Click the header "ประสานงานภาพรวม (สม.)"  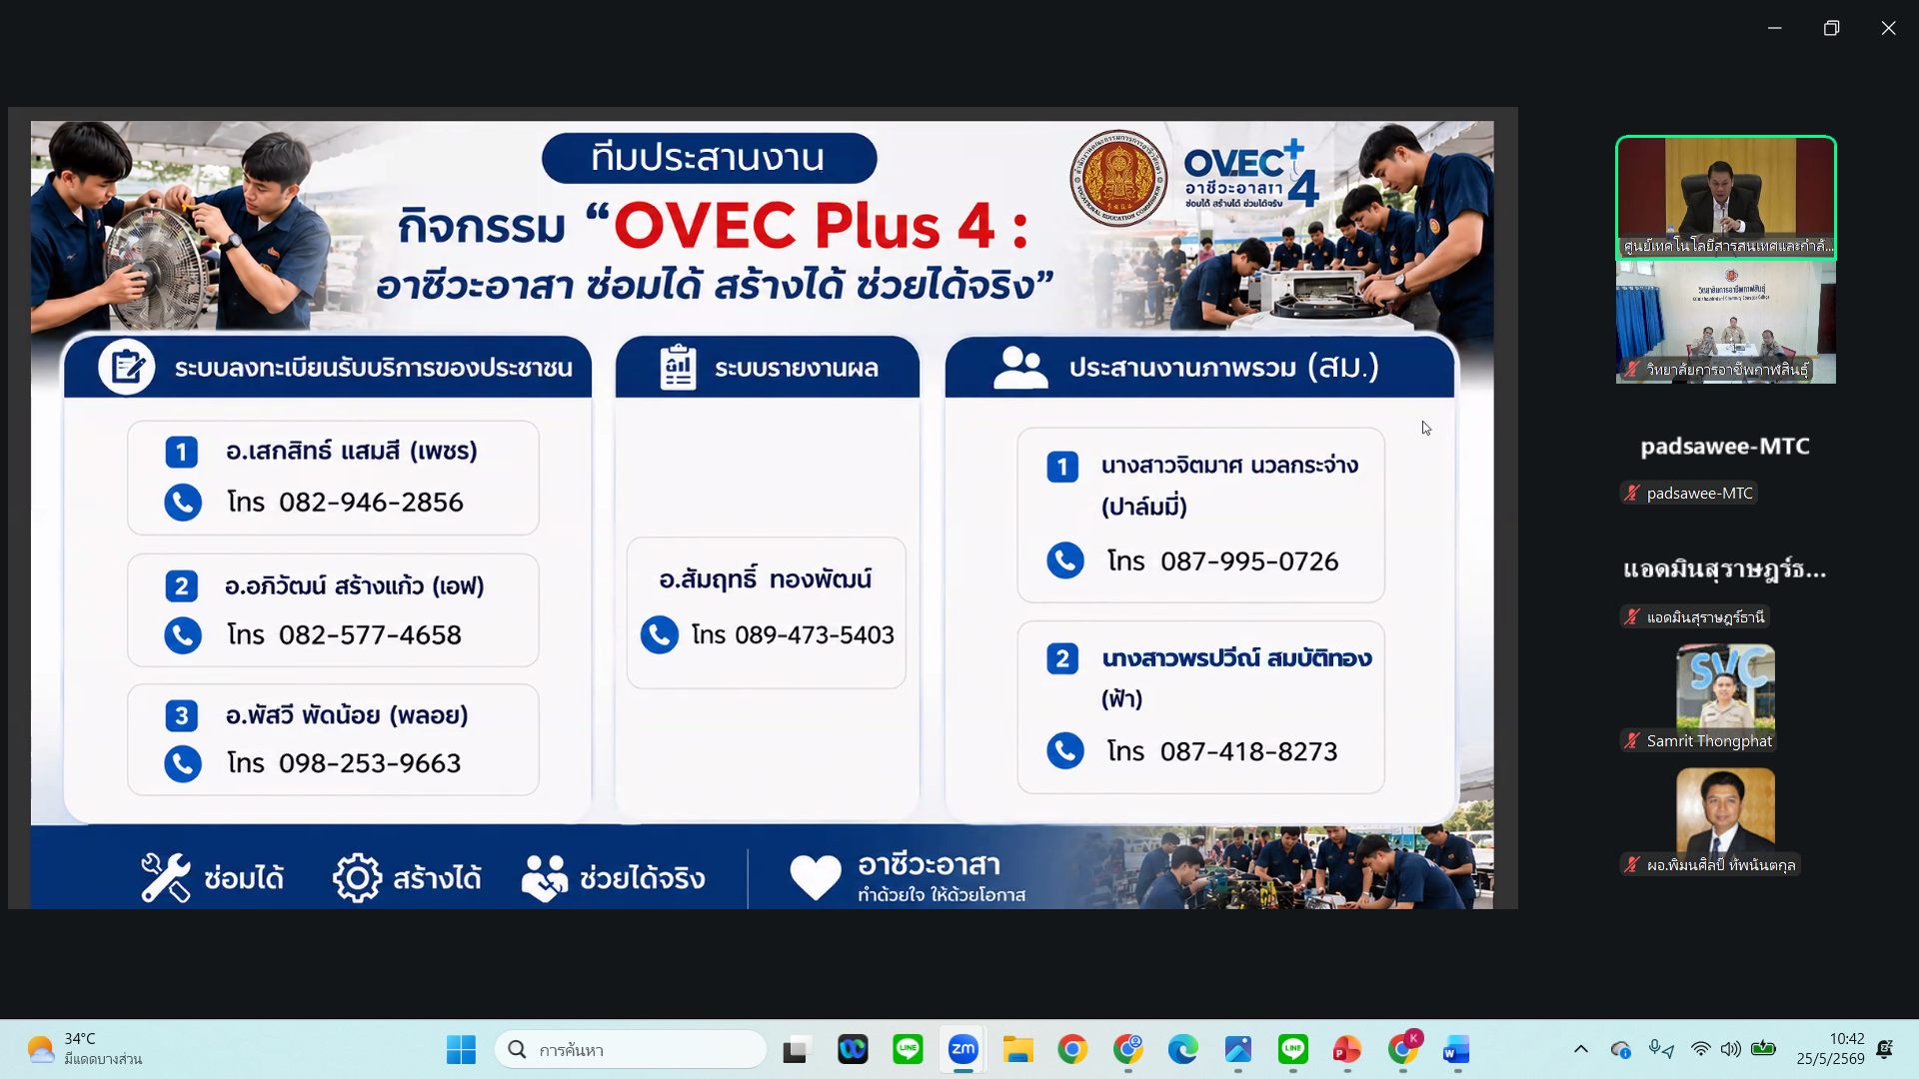pos(1224,367)
